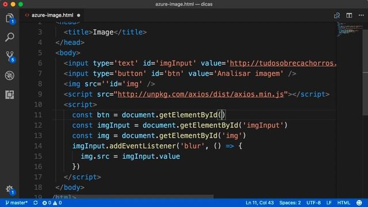This screenshot has width=368, height=207.
Task: Open the Search view icon
Action: pyautogui.click(x=10, y=37)
